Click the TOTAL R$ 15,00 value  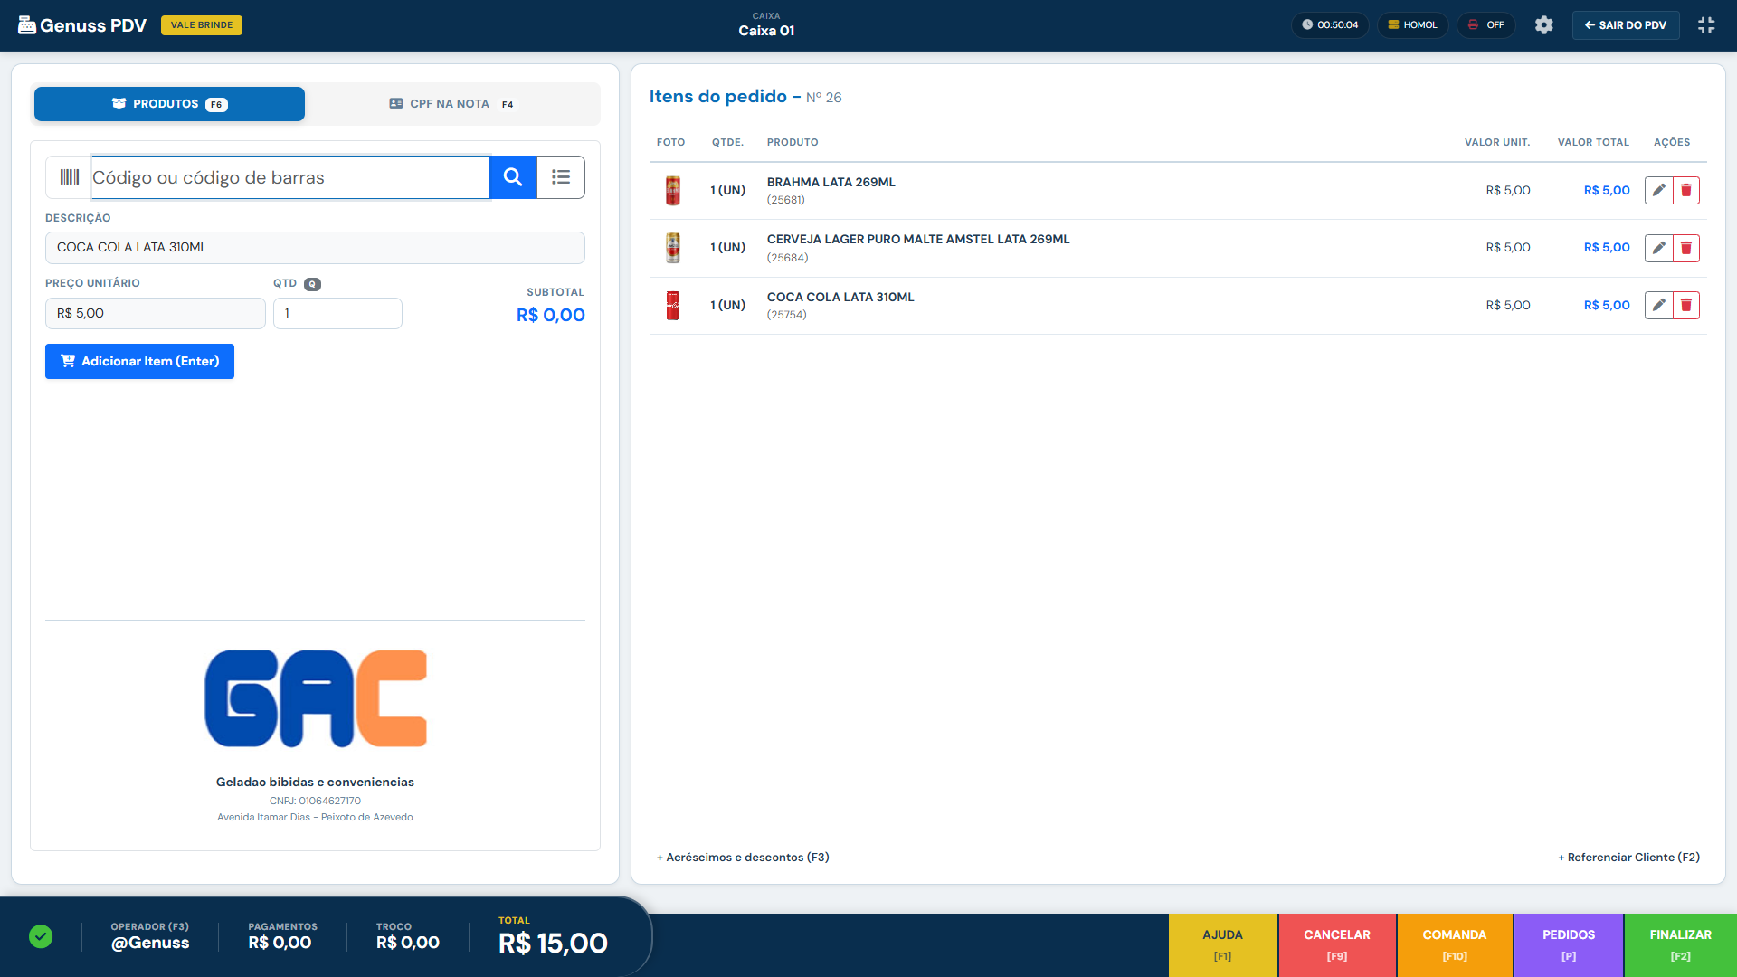tap(553, 944)
